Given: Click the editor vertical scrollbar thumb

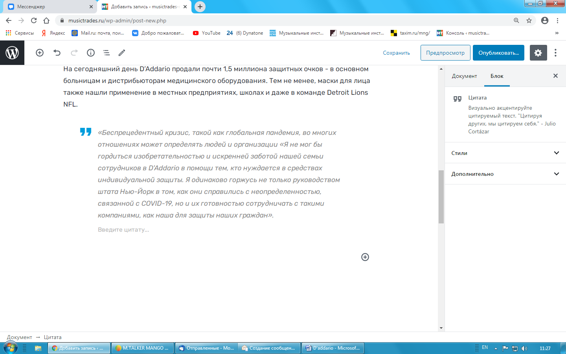Looking at the screenshot, I should [x=441, y=197].
